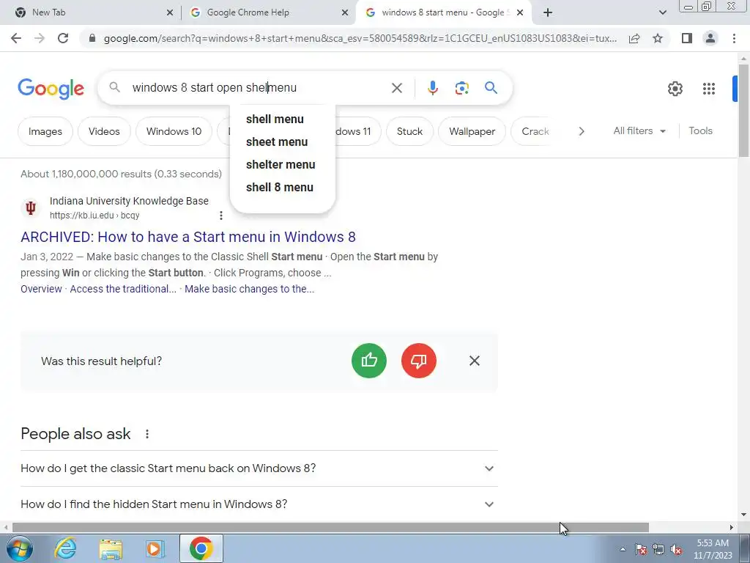
Task: Go back to previous page
Action: 16,38
